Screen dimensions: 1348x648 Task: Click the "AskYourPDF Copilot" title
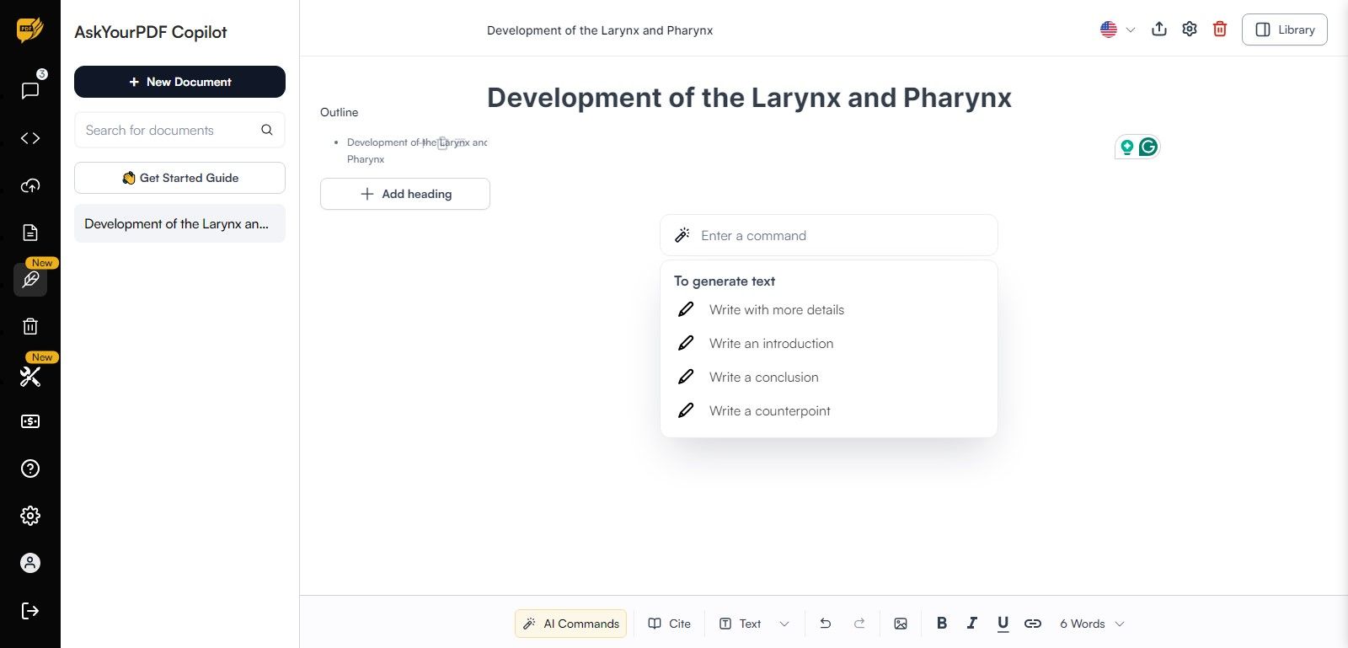[x=151, y=32]
